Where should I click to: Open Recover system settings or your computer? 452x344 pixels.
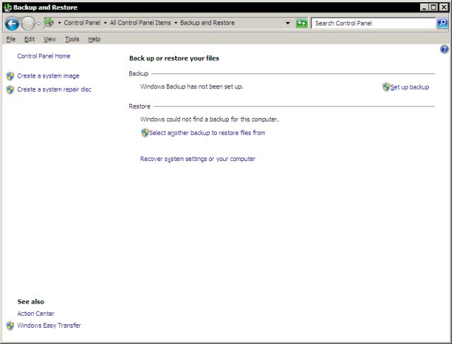click(x=198, y=159)
